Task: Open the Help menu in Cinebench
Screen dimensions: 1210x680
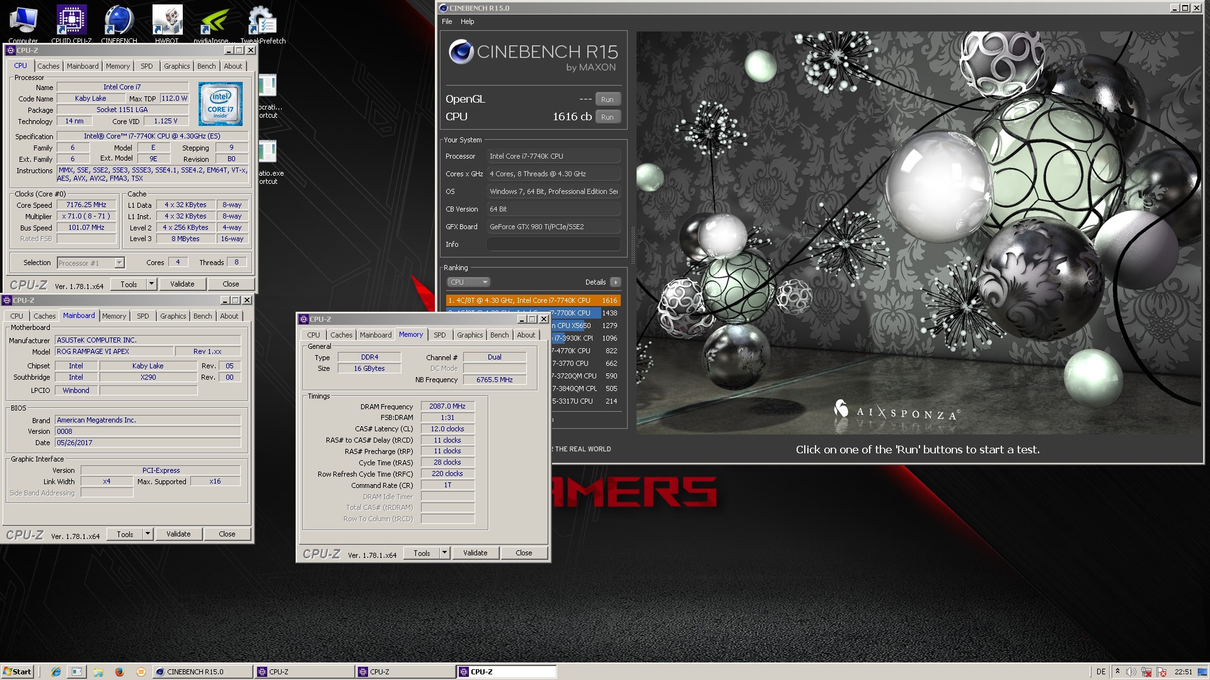Action: click(x=467, y=21)
